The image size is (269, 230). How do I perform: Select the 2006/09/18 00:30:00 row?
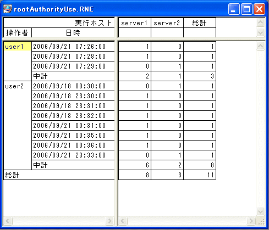(73, 86)
